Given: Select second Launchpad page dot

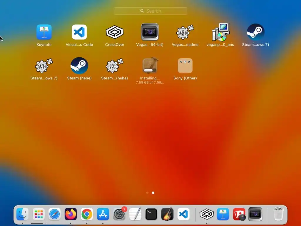Looking at the screenshot, I should tap(153, 192).
